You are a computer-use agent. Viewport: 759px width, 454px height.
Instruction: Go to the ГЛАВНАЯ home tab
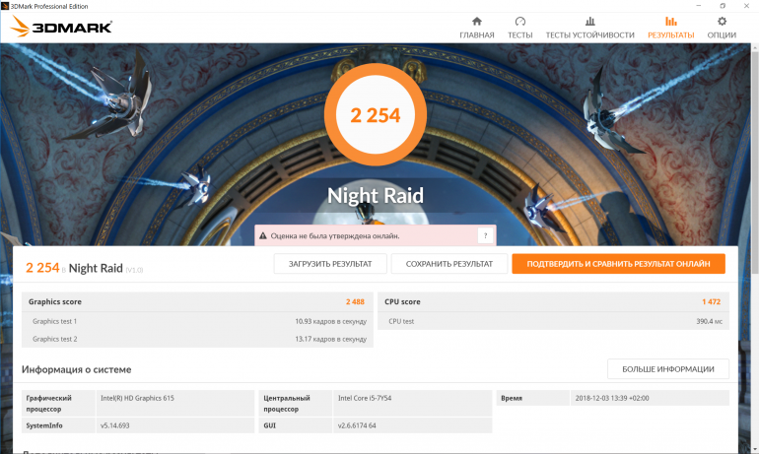tap(477, 27)
